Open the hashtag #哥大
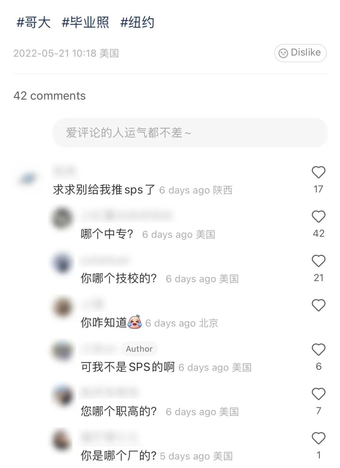 [x=33, y=23]
